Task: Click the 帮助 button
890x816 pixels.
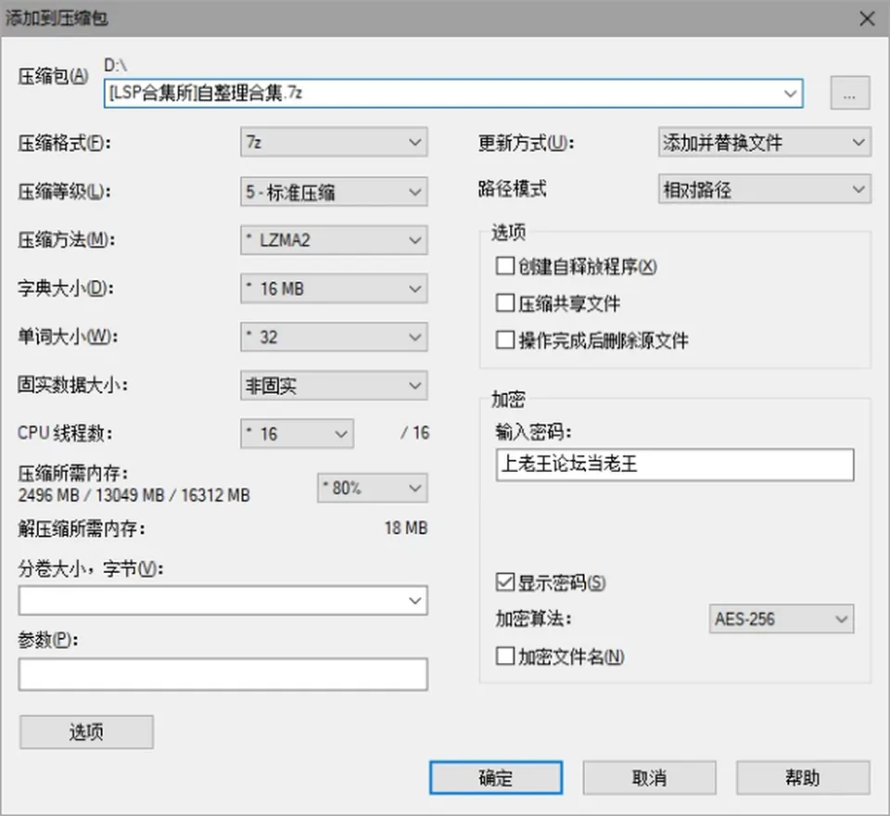Action: click(x=803, y=777)
